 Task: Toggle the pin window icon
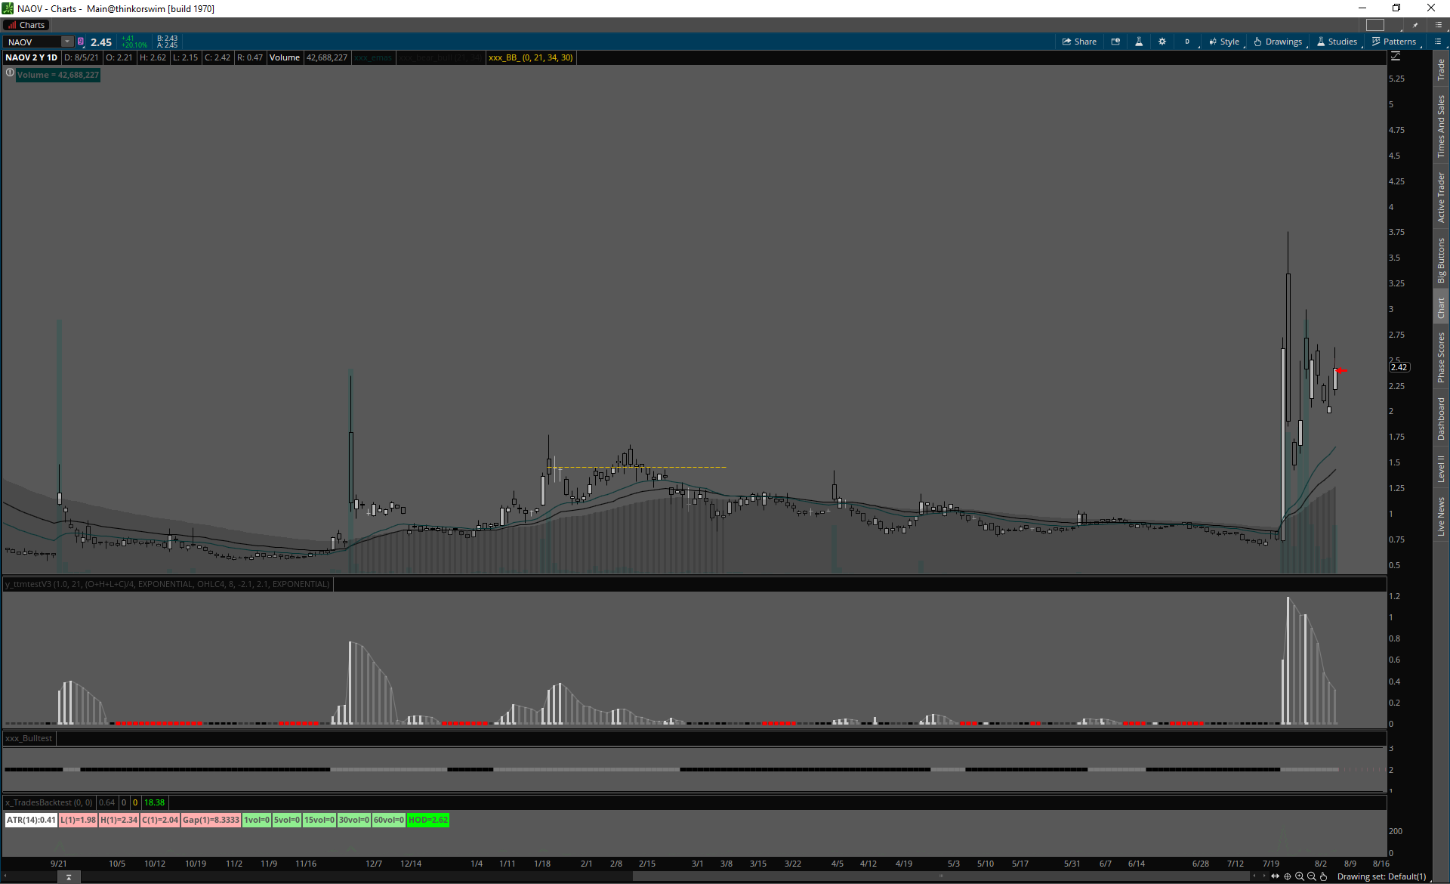point(1415,25)
